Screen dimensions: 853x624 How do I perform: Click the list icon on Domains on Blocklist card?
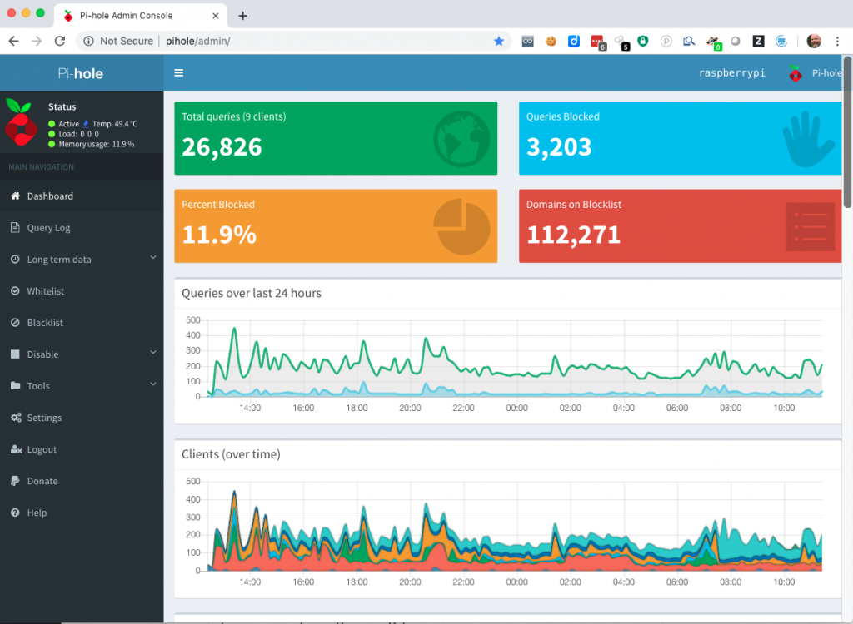810,226
